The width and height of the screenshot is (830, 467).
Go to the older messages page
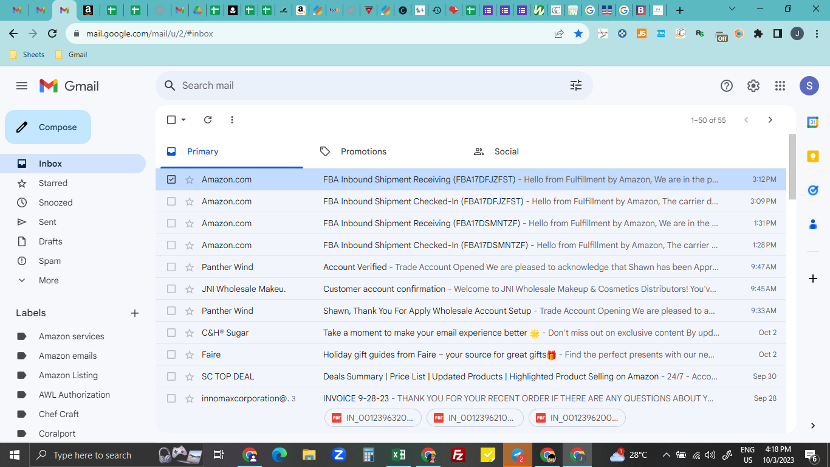click(770, 120)
